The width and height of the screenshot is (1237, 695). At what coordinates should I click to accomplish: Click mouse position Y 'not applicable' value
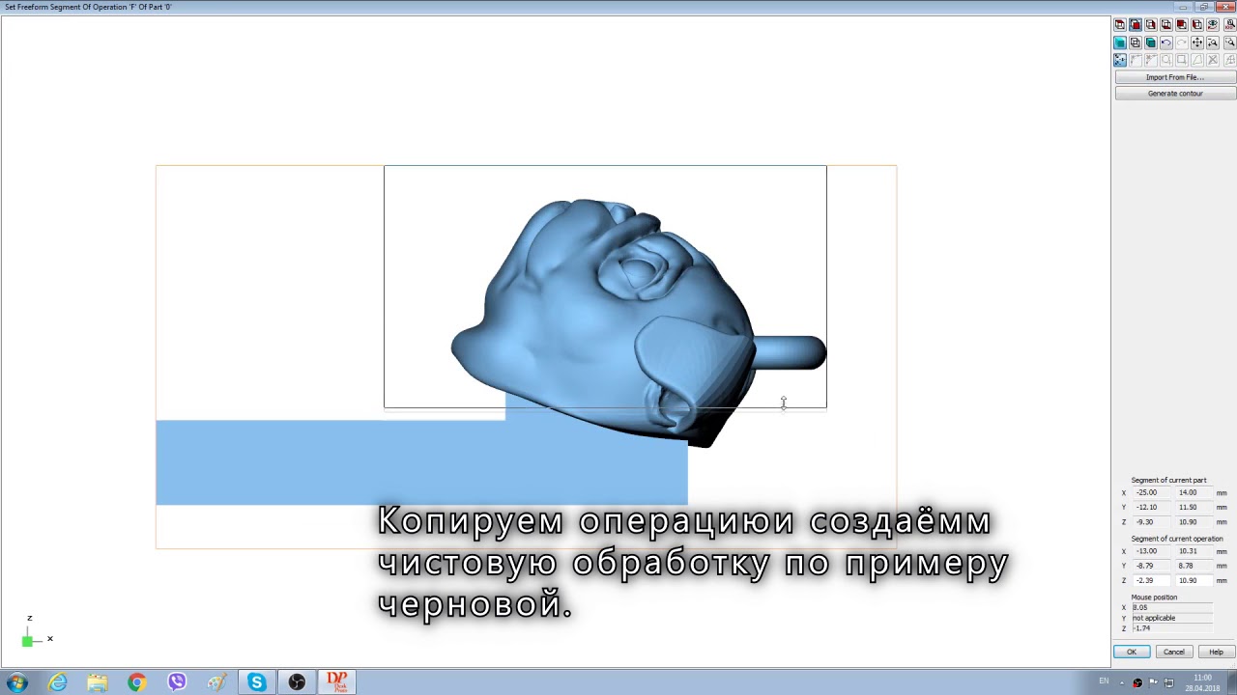click(1171, 618)
